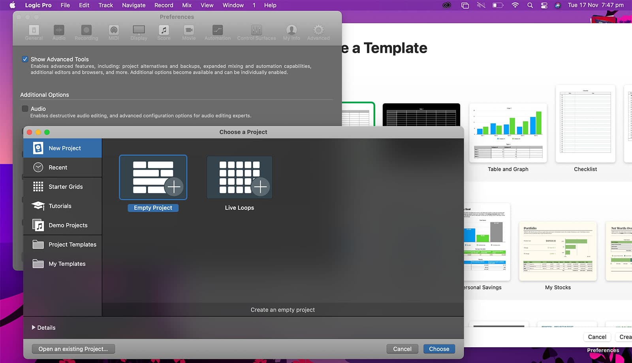
Task: Uncheck Show Advanced Tools checkbox
Action: pyautogui.click(x=25, y=59)
